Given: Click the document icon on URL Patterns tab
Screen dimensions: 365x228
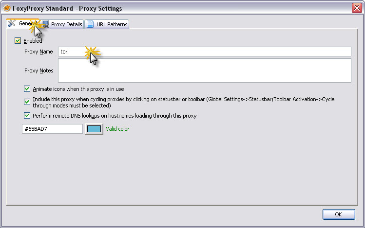Looking at the screenshot, I should (x=90, y=24).
